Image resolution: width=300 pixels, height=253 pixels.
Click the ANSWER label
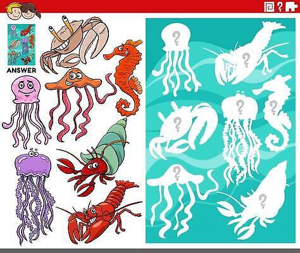(x=22, y=70)
